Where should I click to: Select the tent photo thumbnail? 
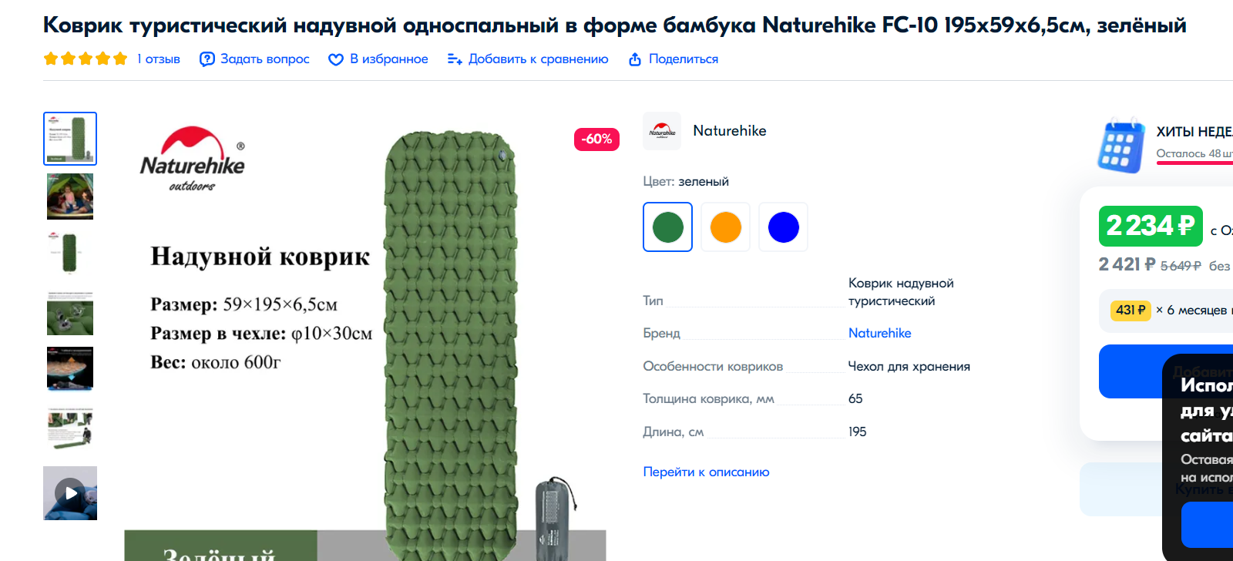pyautogui.click(x=70, y=197)
